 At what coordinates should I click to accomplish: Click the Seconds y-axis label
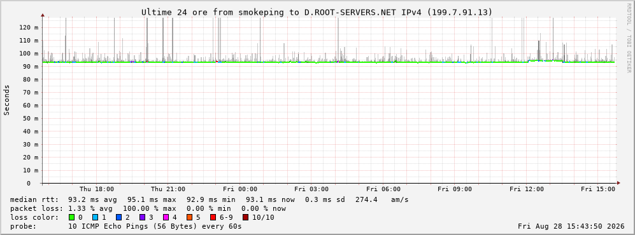point(7,100)
